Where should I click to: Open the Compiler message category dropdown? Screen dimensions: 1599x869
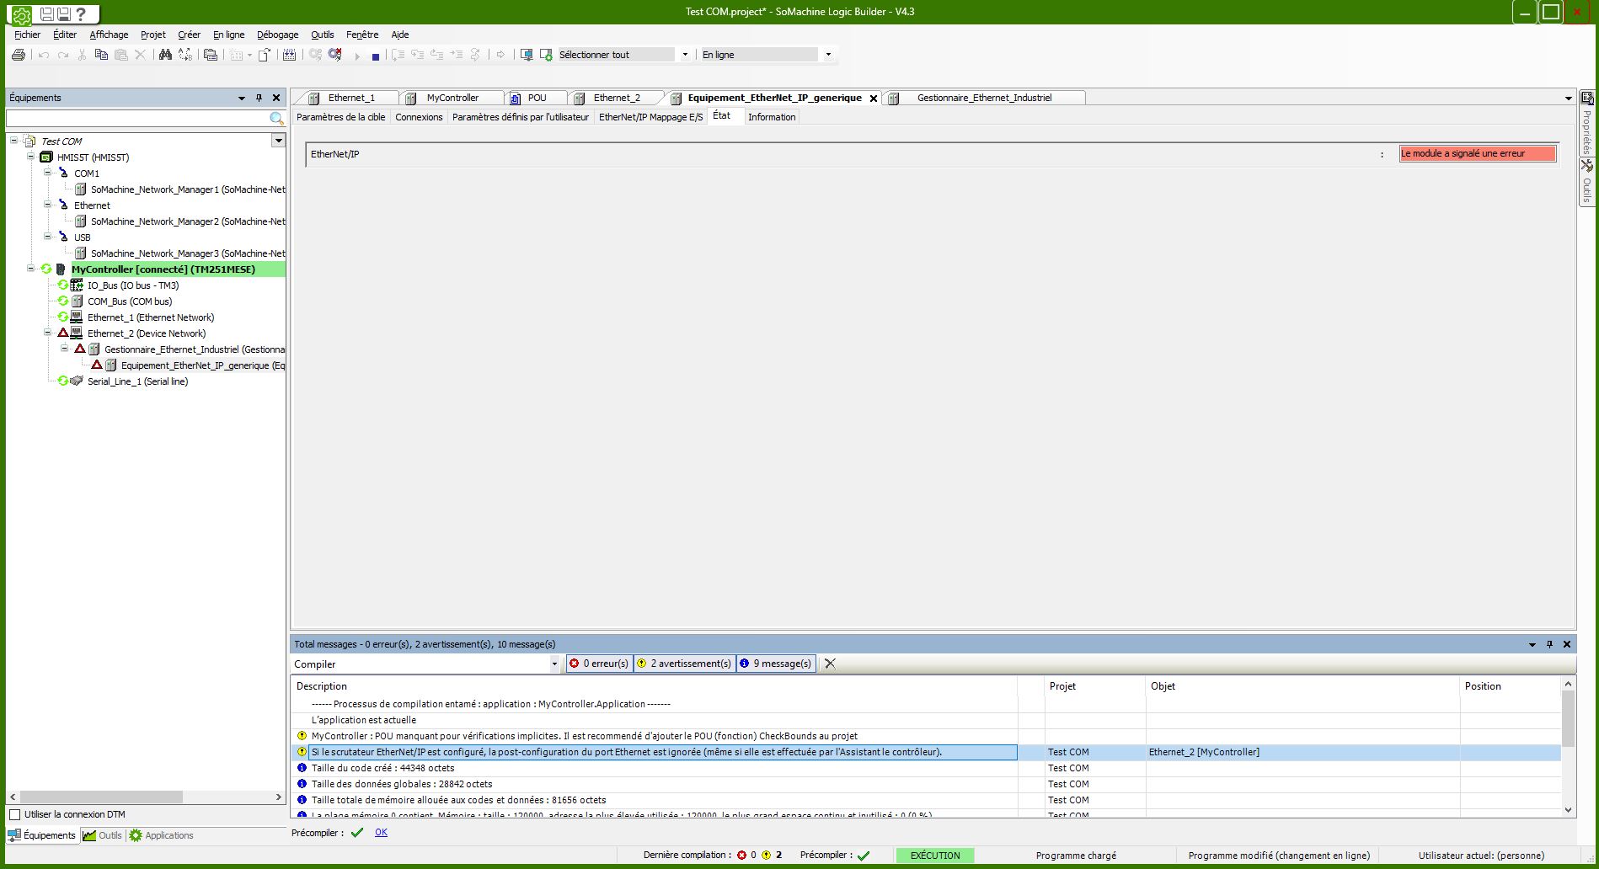point(554,664)
